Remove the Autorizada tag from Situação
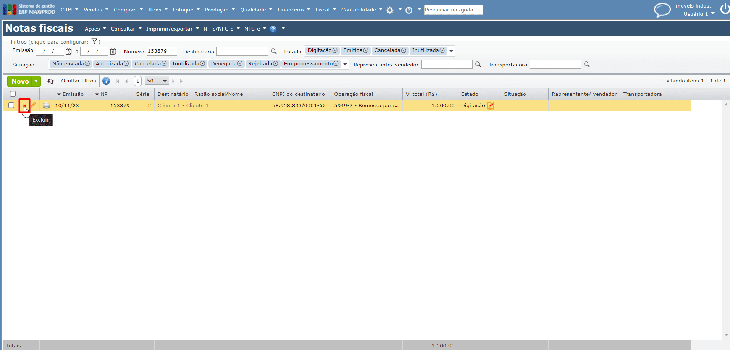This screenshot has width=730, height=350. tap(126, 64)
